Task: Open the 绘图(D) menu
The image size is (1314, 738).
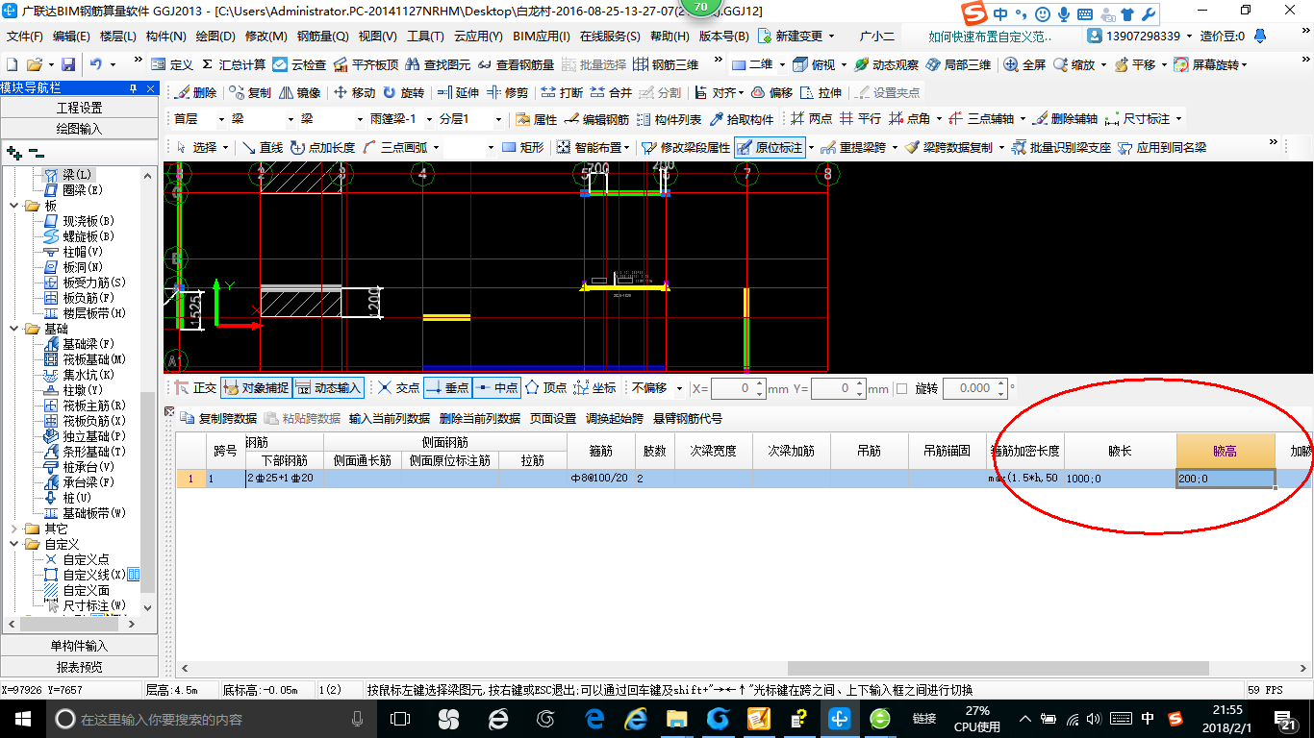Action: pyautogui.click(x=215, y=37)
